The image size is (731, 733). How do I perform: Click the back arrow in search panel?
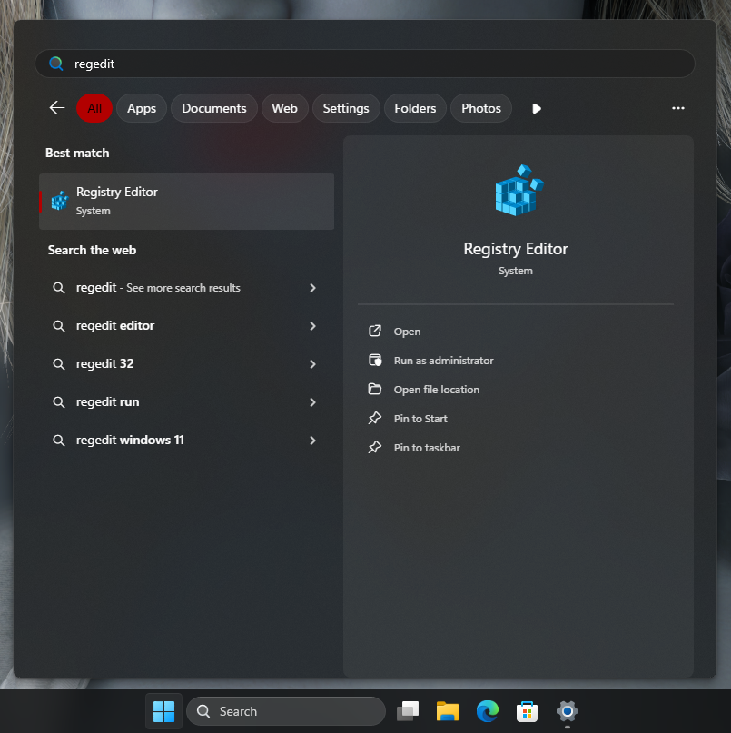click(x=57, y=108)
